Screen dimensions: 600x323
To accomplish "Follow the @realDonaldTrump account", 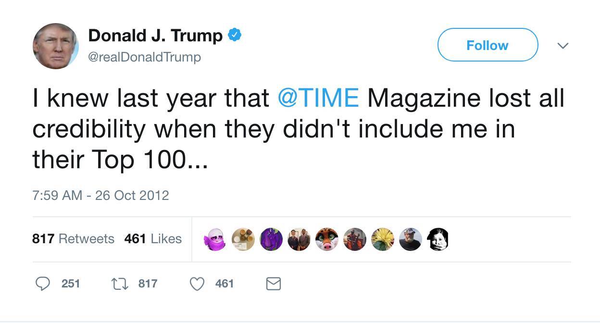I will point(487,45).
